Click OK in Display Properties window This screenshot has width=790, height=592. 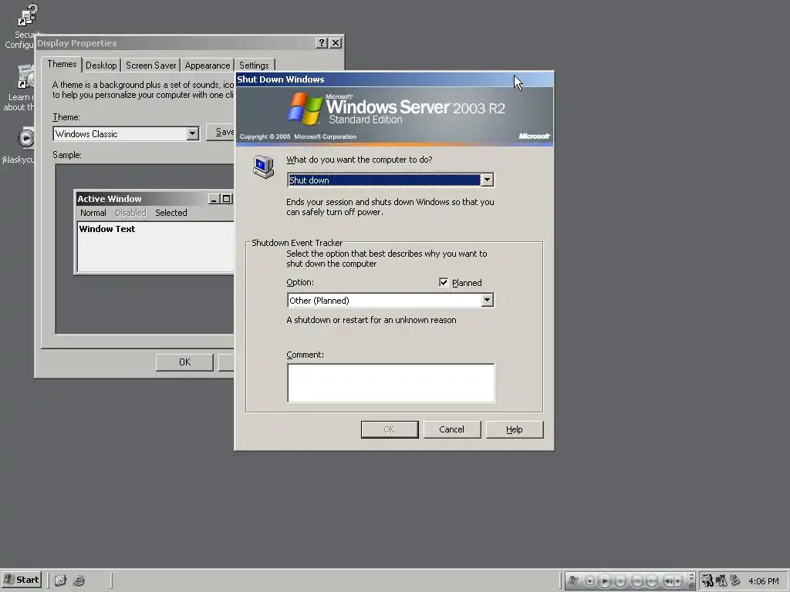[x=184, y=362]
